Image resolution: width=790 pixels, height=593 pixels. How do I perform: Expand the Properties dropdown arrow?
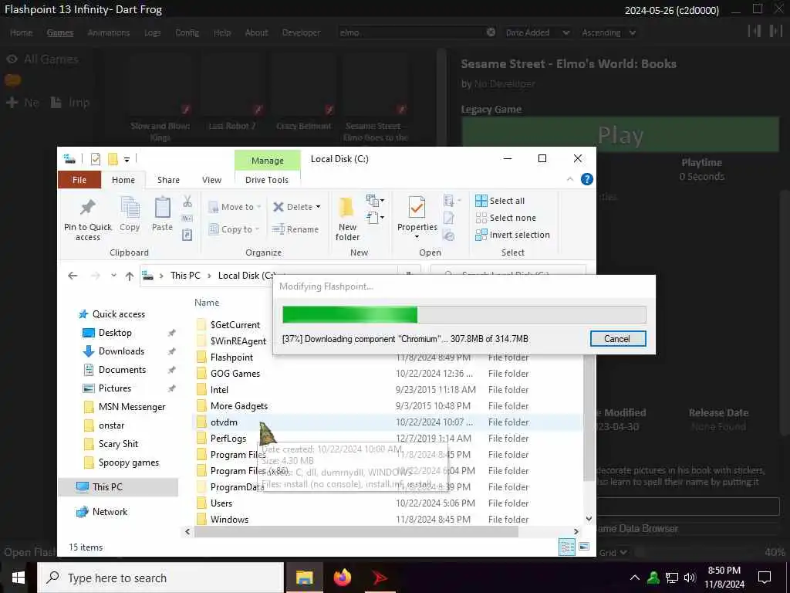coord(417,237)
